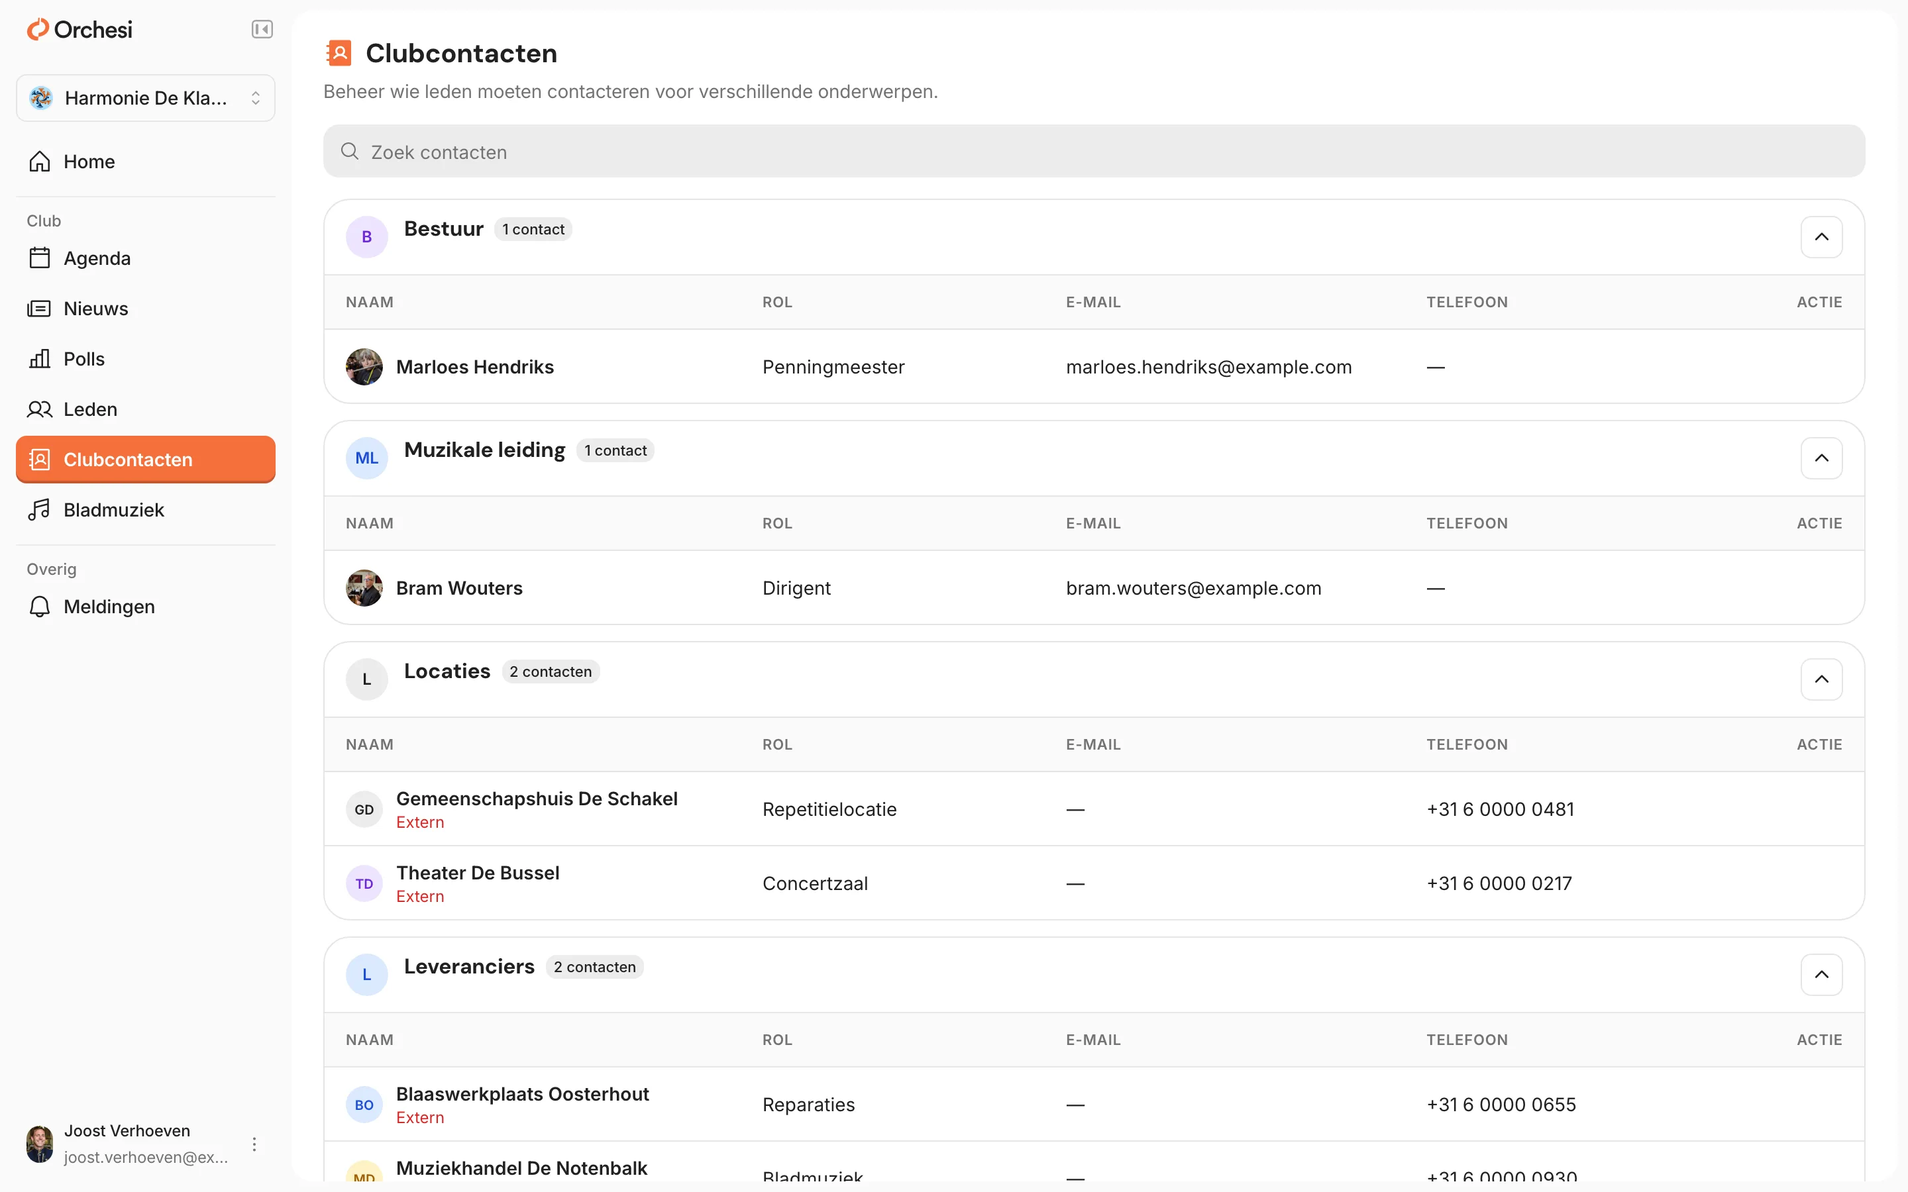Screen dimensions: 1908x1192
Task: Click bram.wouters@example.com email
Action: point(1194,588)
